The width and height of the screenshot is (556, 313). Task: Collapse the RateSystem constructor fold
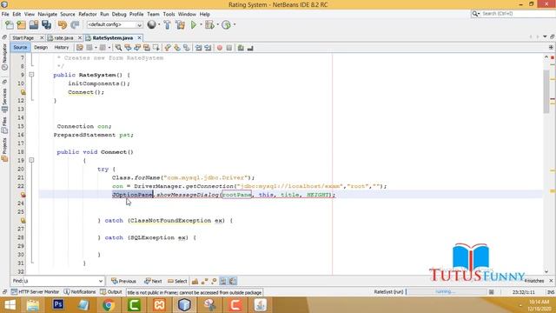click(x=31, y=75)
